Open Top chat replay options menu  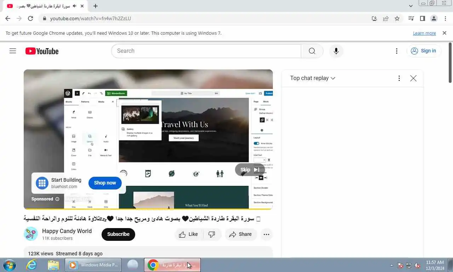399,78
